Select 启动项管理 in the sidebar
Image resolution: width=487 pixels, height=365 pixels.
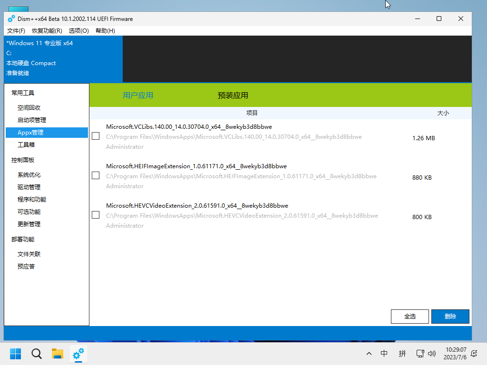pos(47,120)
